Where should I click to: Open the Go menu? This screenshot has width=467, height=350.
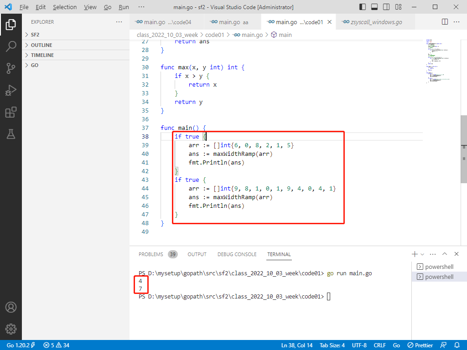tap(108, 7)
